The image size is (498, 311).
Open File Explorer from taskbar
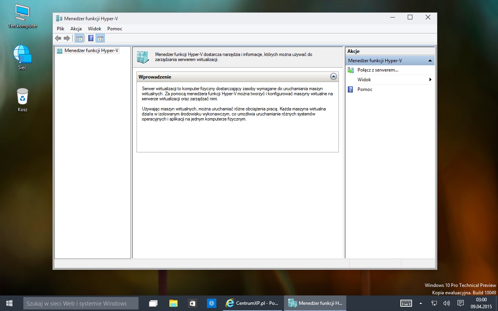[x=173, y=303]
